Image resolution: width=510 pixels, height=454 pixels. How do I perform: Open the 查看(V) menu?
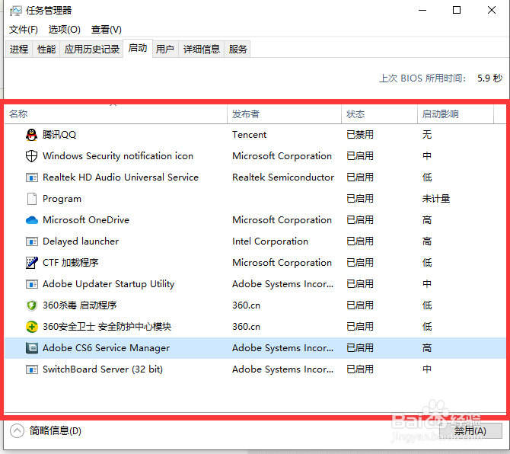coord(107,30)
